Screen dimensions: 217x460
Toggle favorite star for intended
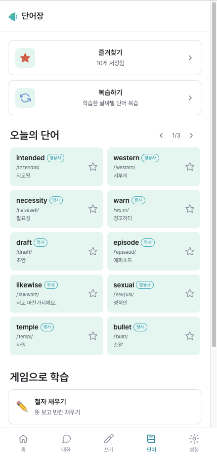(x=93, y=167)
